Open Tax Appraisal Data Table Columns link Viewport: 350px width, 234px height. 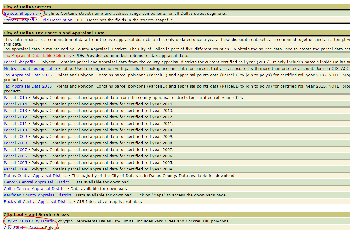[37, 56]
